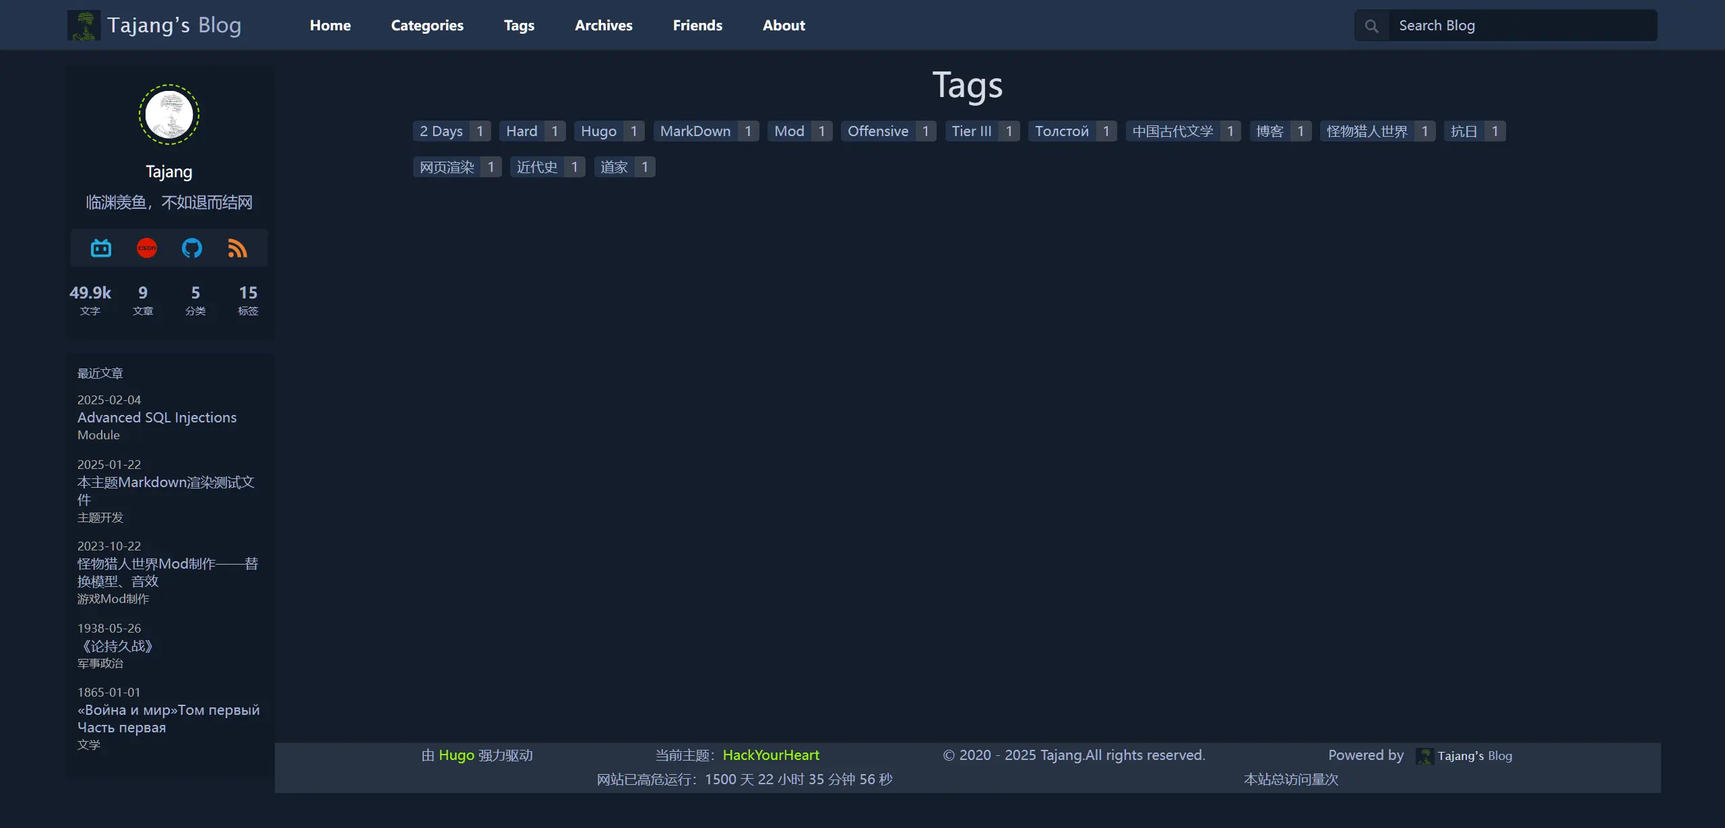The height and width of the screenshot is (828, 1725).
Task: Click the HackYourHeart theme link
Action: point(771,755)
